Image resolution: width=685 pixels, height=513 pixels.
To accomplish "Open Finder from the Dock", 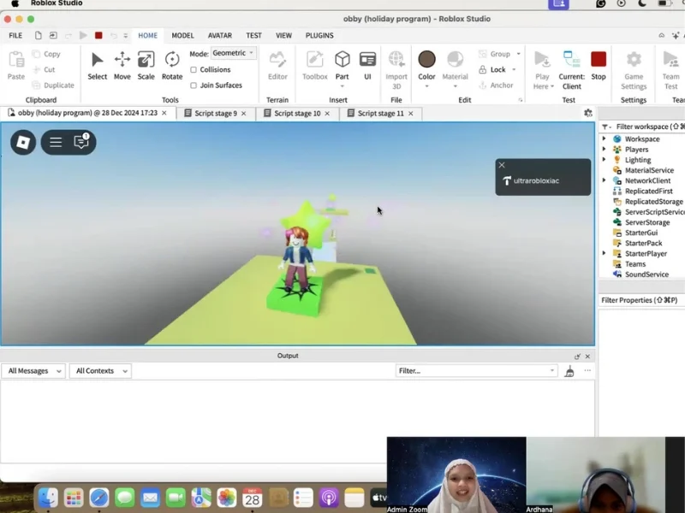I will tap(48, 498).
